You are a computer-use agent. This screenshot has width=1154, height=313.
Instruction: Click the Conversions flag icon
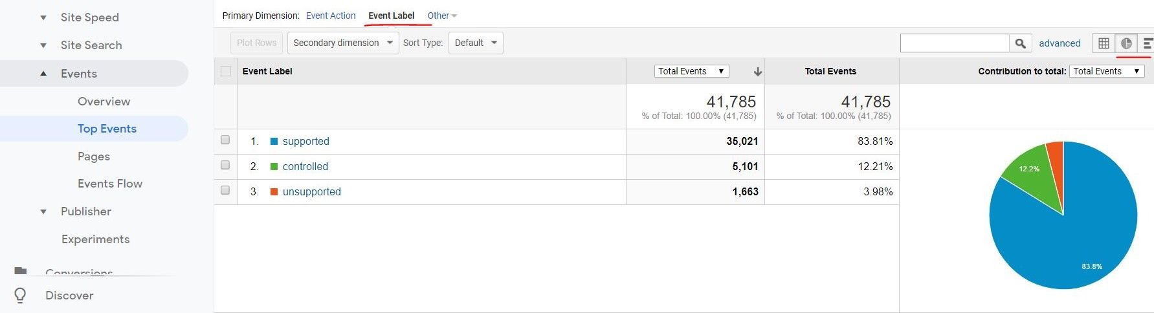pyautogui.click(x=21, y=272)
